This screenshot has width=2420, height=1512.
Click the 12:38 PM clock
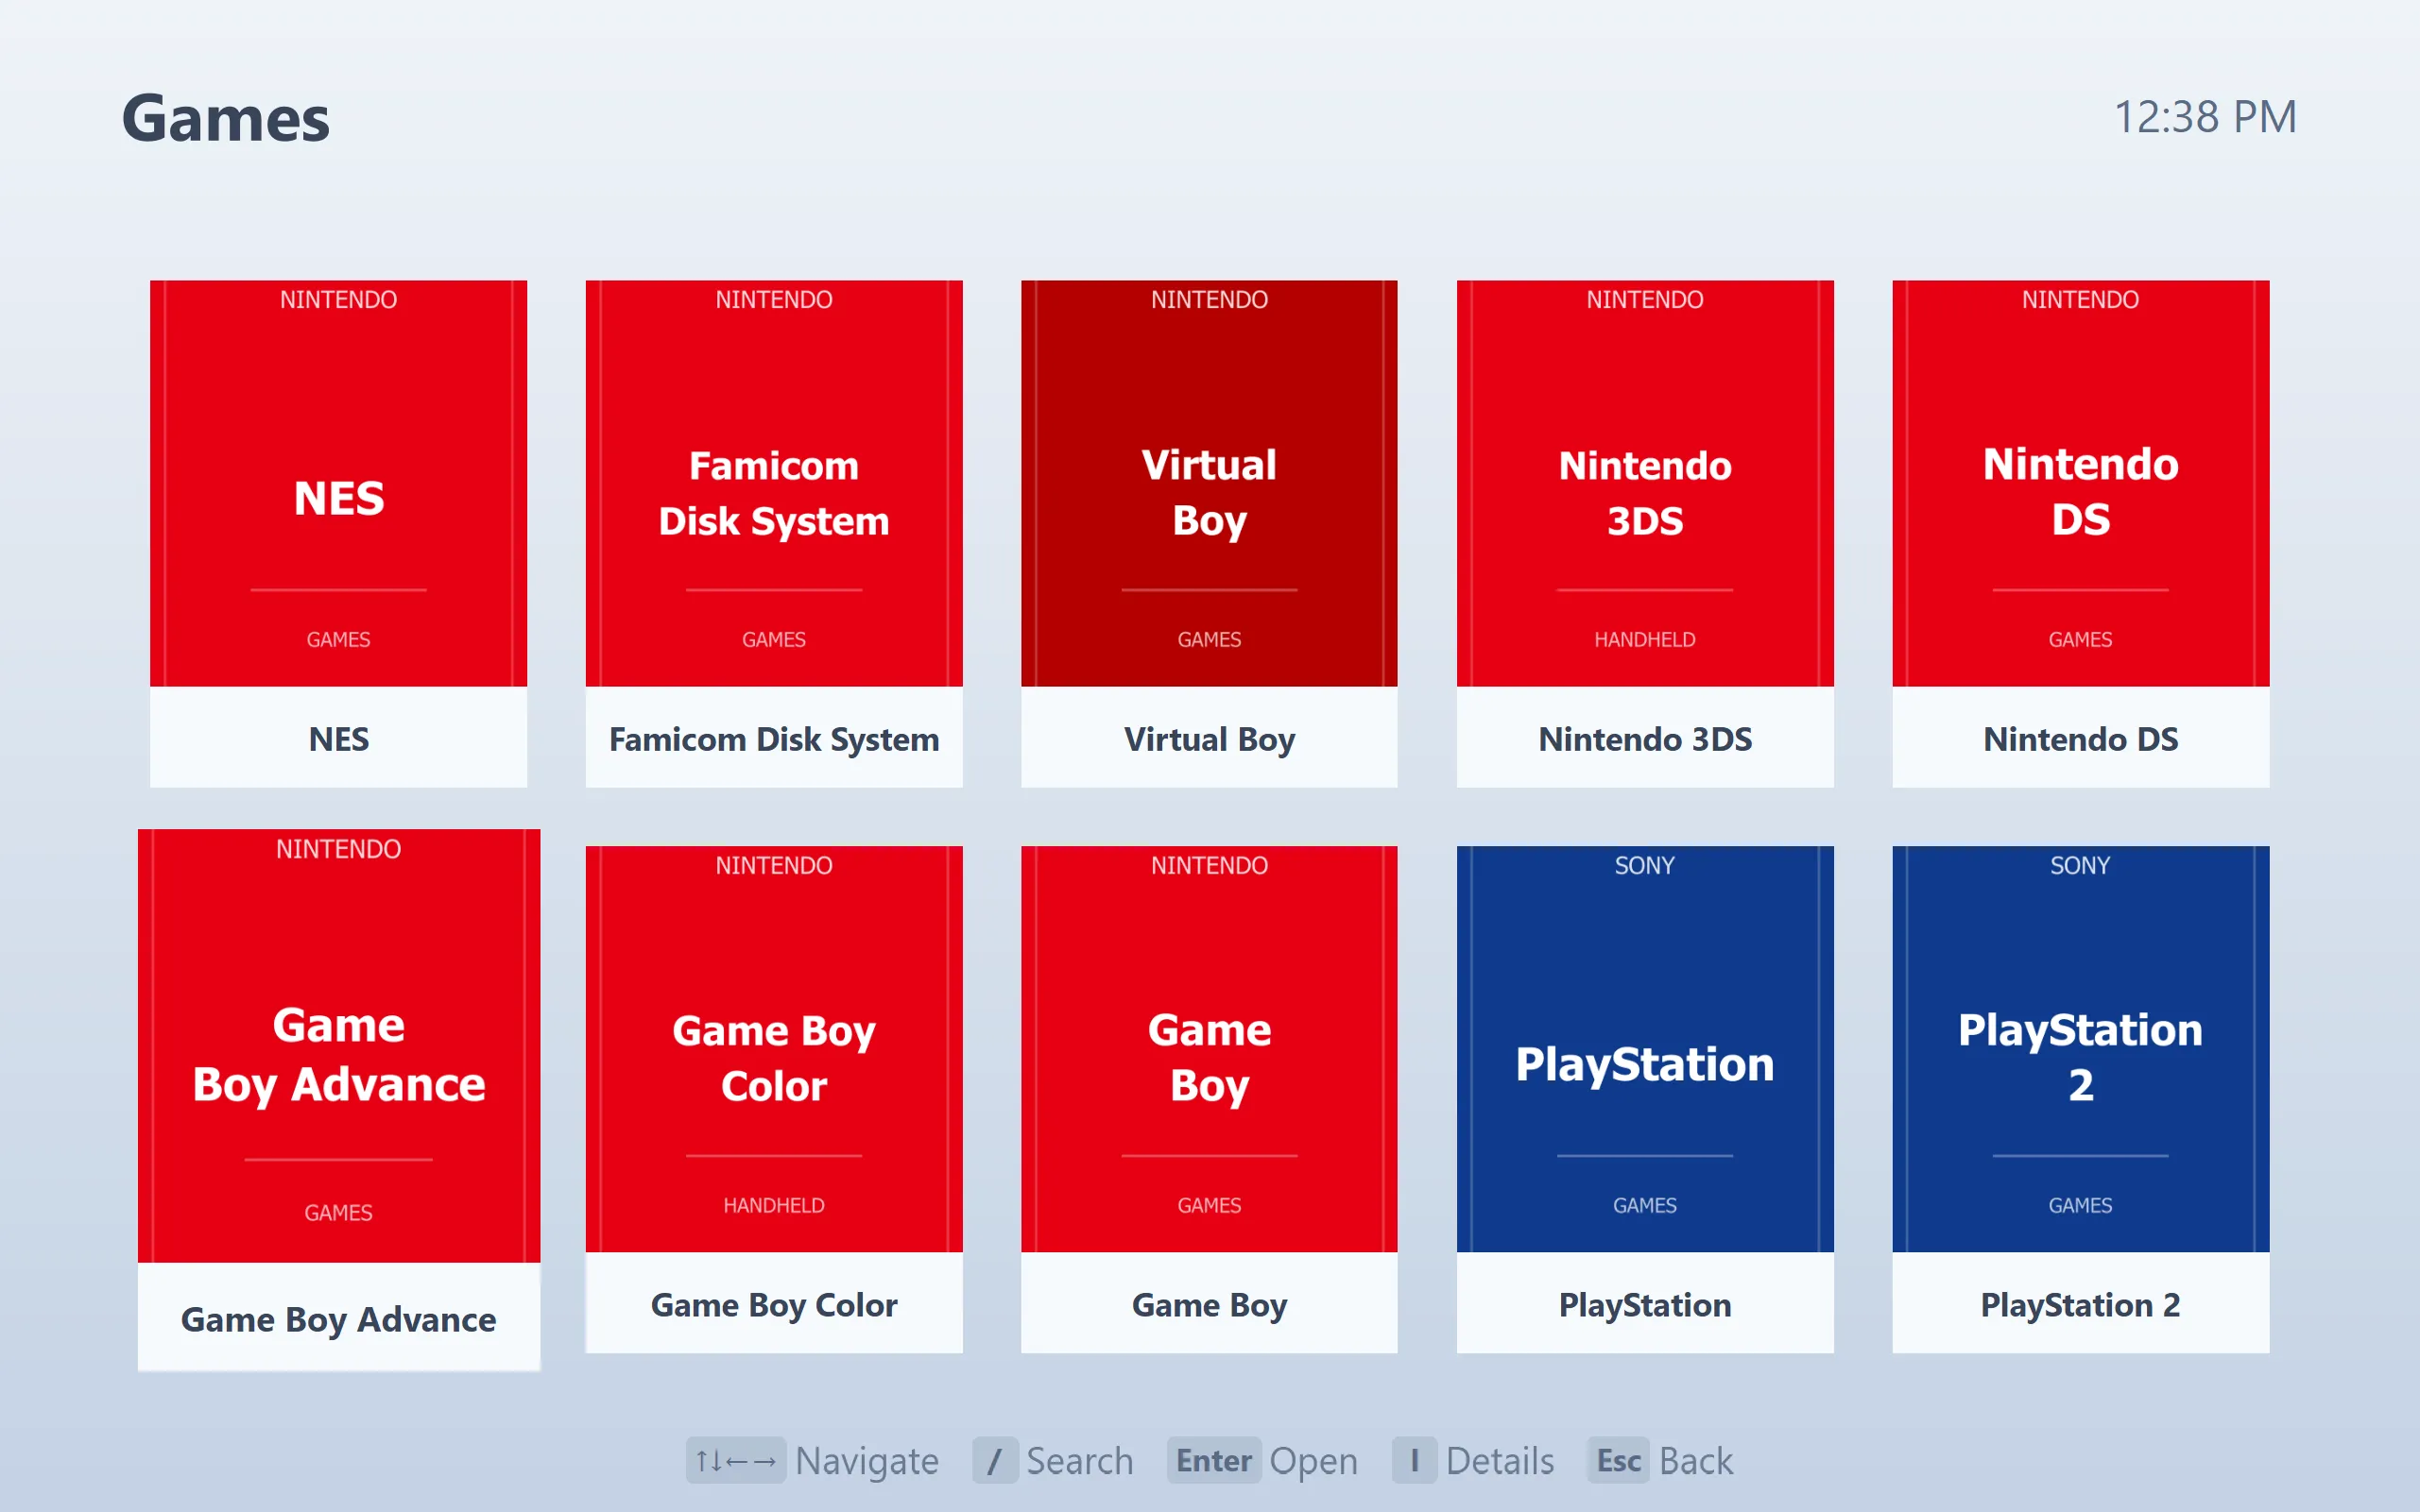click(2204, 117)
